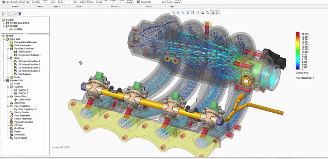328x159 pixels.
Task: Collapse the Cut Plots tree node
Action: [x=7, y=87]
